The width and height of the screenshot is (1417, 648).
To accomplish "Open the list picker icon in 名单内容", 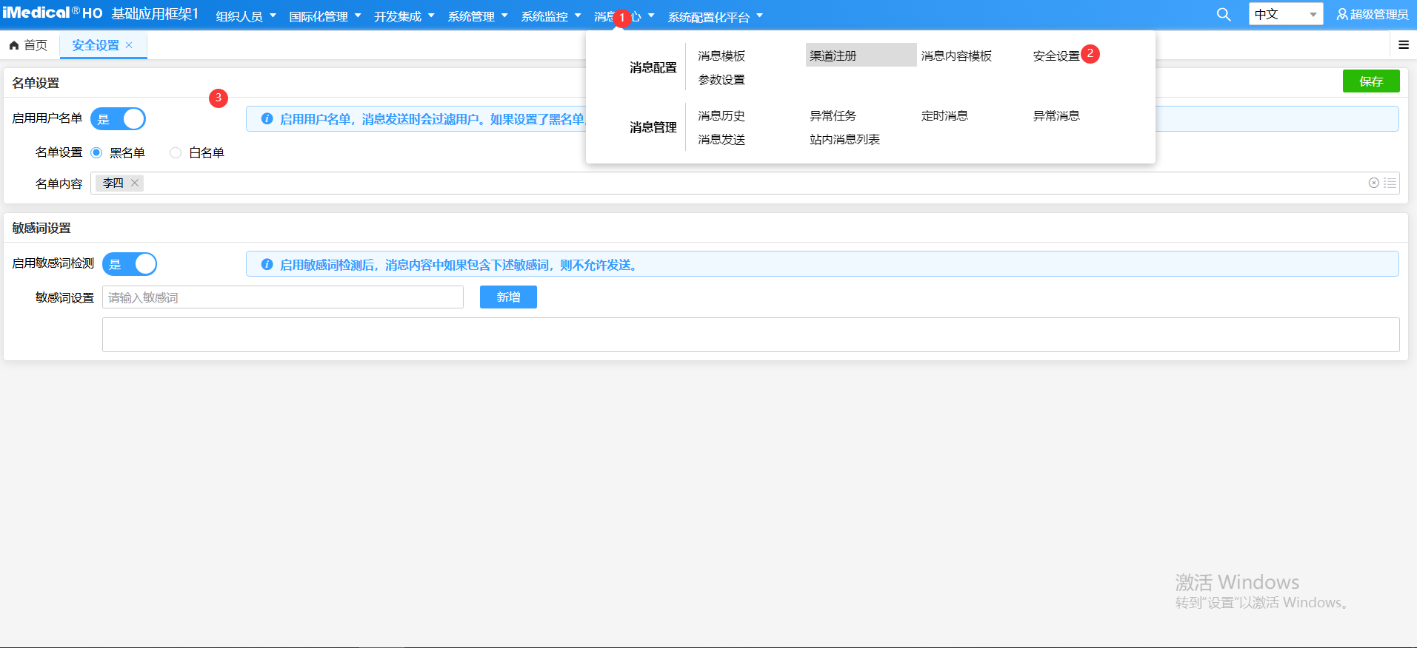I will point(1390,183).
